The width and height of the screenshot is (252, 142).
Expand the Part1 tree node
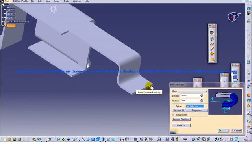pos(2,5)
